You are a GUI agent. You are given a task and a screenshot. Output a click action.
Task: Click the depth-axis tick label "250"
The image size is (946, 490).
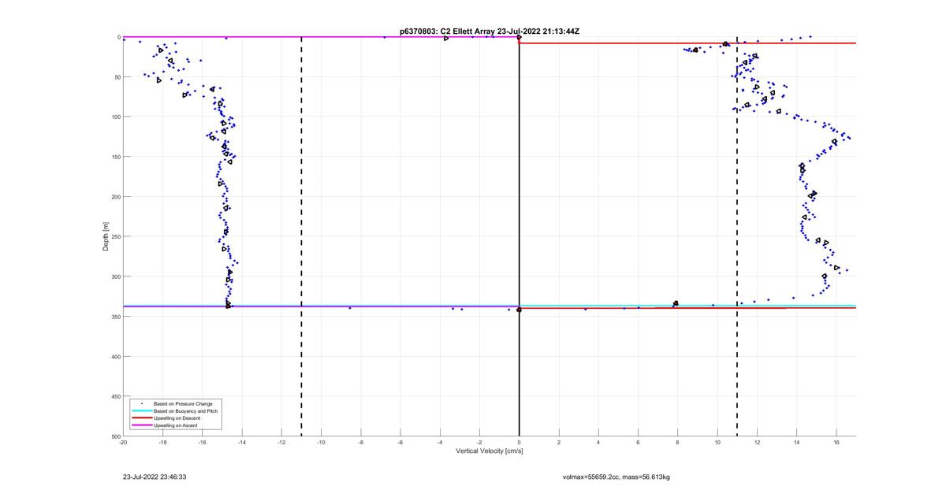tap(115, 236)
